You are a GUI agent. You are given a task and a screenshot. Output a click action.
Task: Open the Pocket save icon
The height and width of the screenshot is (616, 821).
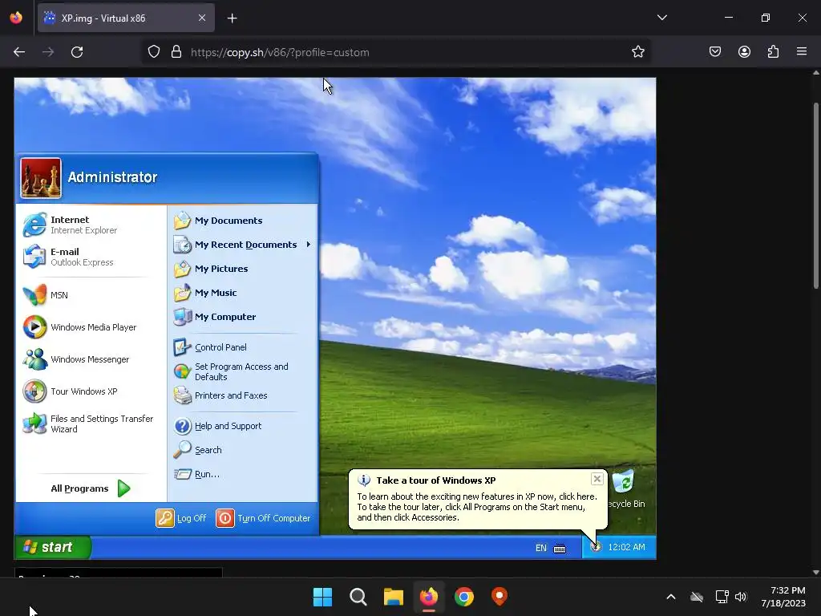[715, 52]
